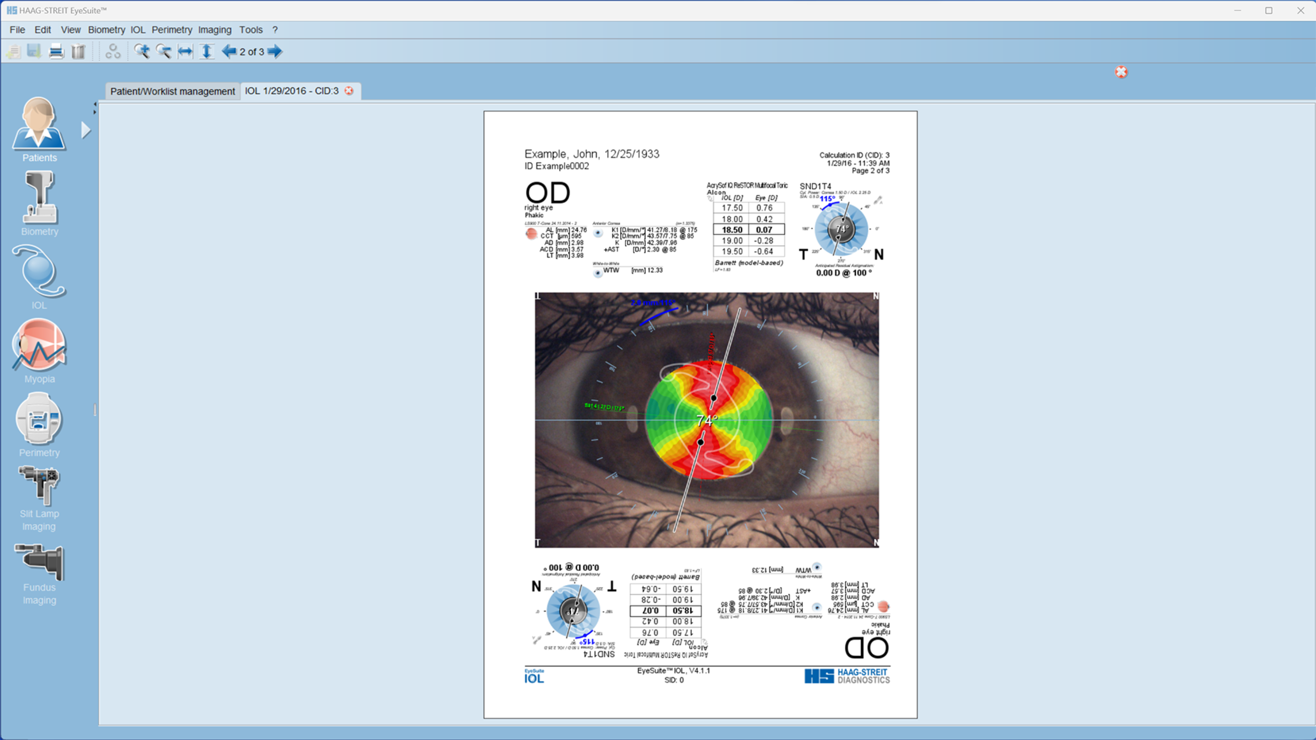The image size is (1316, 740).
Task: Fit the report to page height
Action: pyautogui.click(x=207, y=51)
